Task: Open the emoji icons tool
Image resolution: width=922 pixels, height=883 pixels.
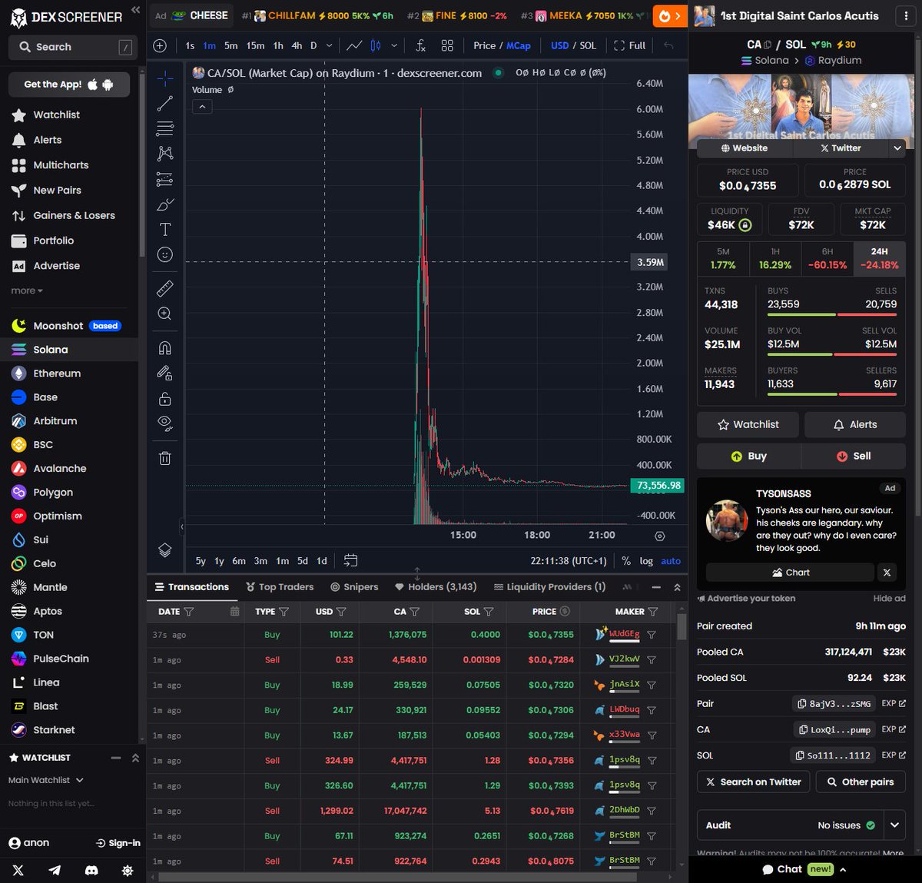Action: [164, 254]
